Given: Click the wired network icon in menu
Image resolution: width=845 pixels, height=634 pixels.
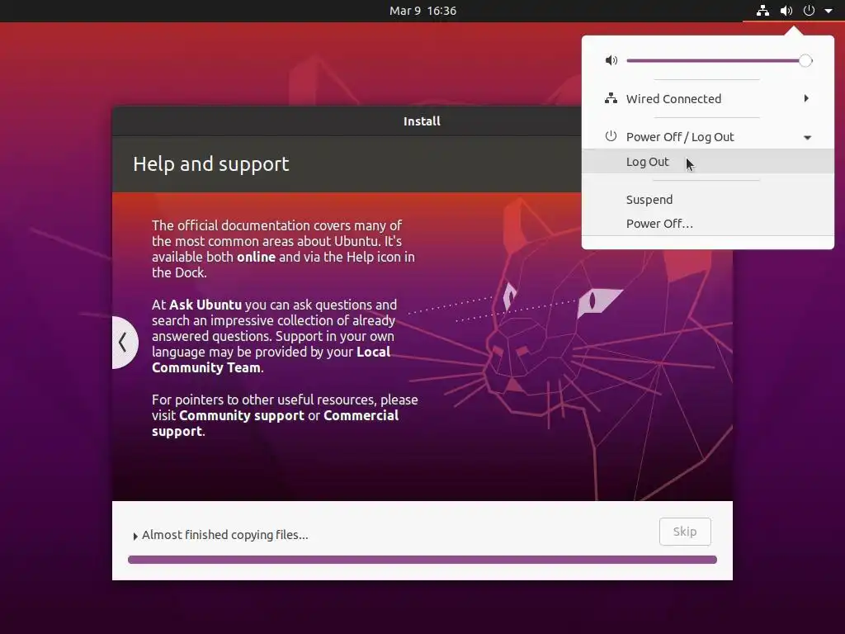Looking at the screenshot, I should click(611, 99).
